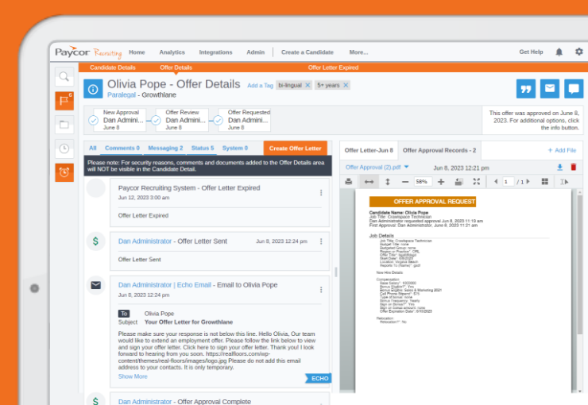
Task: Open the folder icon in left sidebar
Action: pyautogui.click(x=64, y=125)
